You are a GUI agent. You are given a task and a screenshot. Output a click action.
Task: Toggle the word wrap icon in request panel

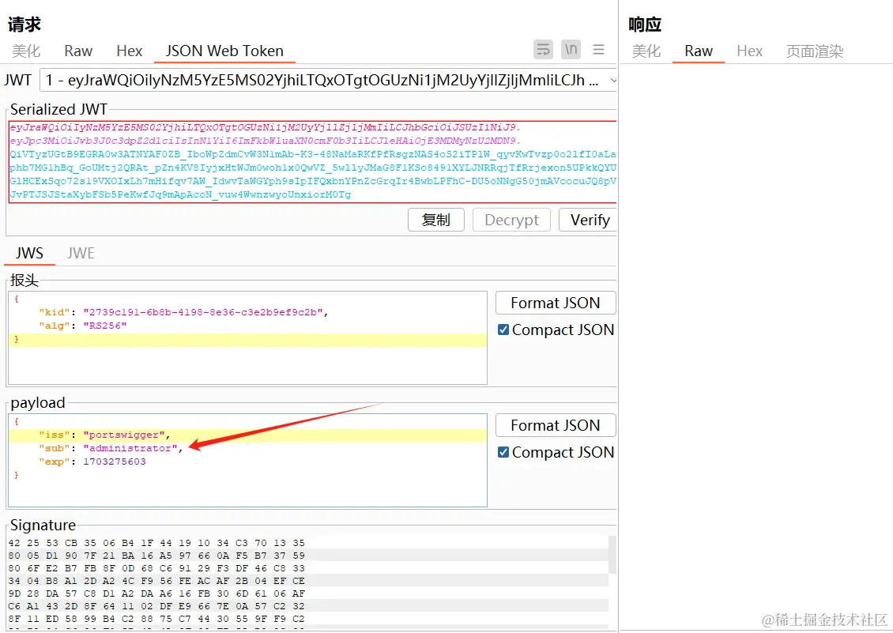pyautogui.click(x=544, y=50)
